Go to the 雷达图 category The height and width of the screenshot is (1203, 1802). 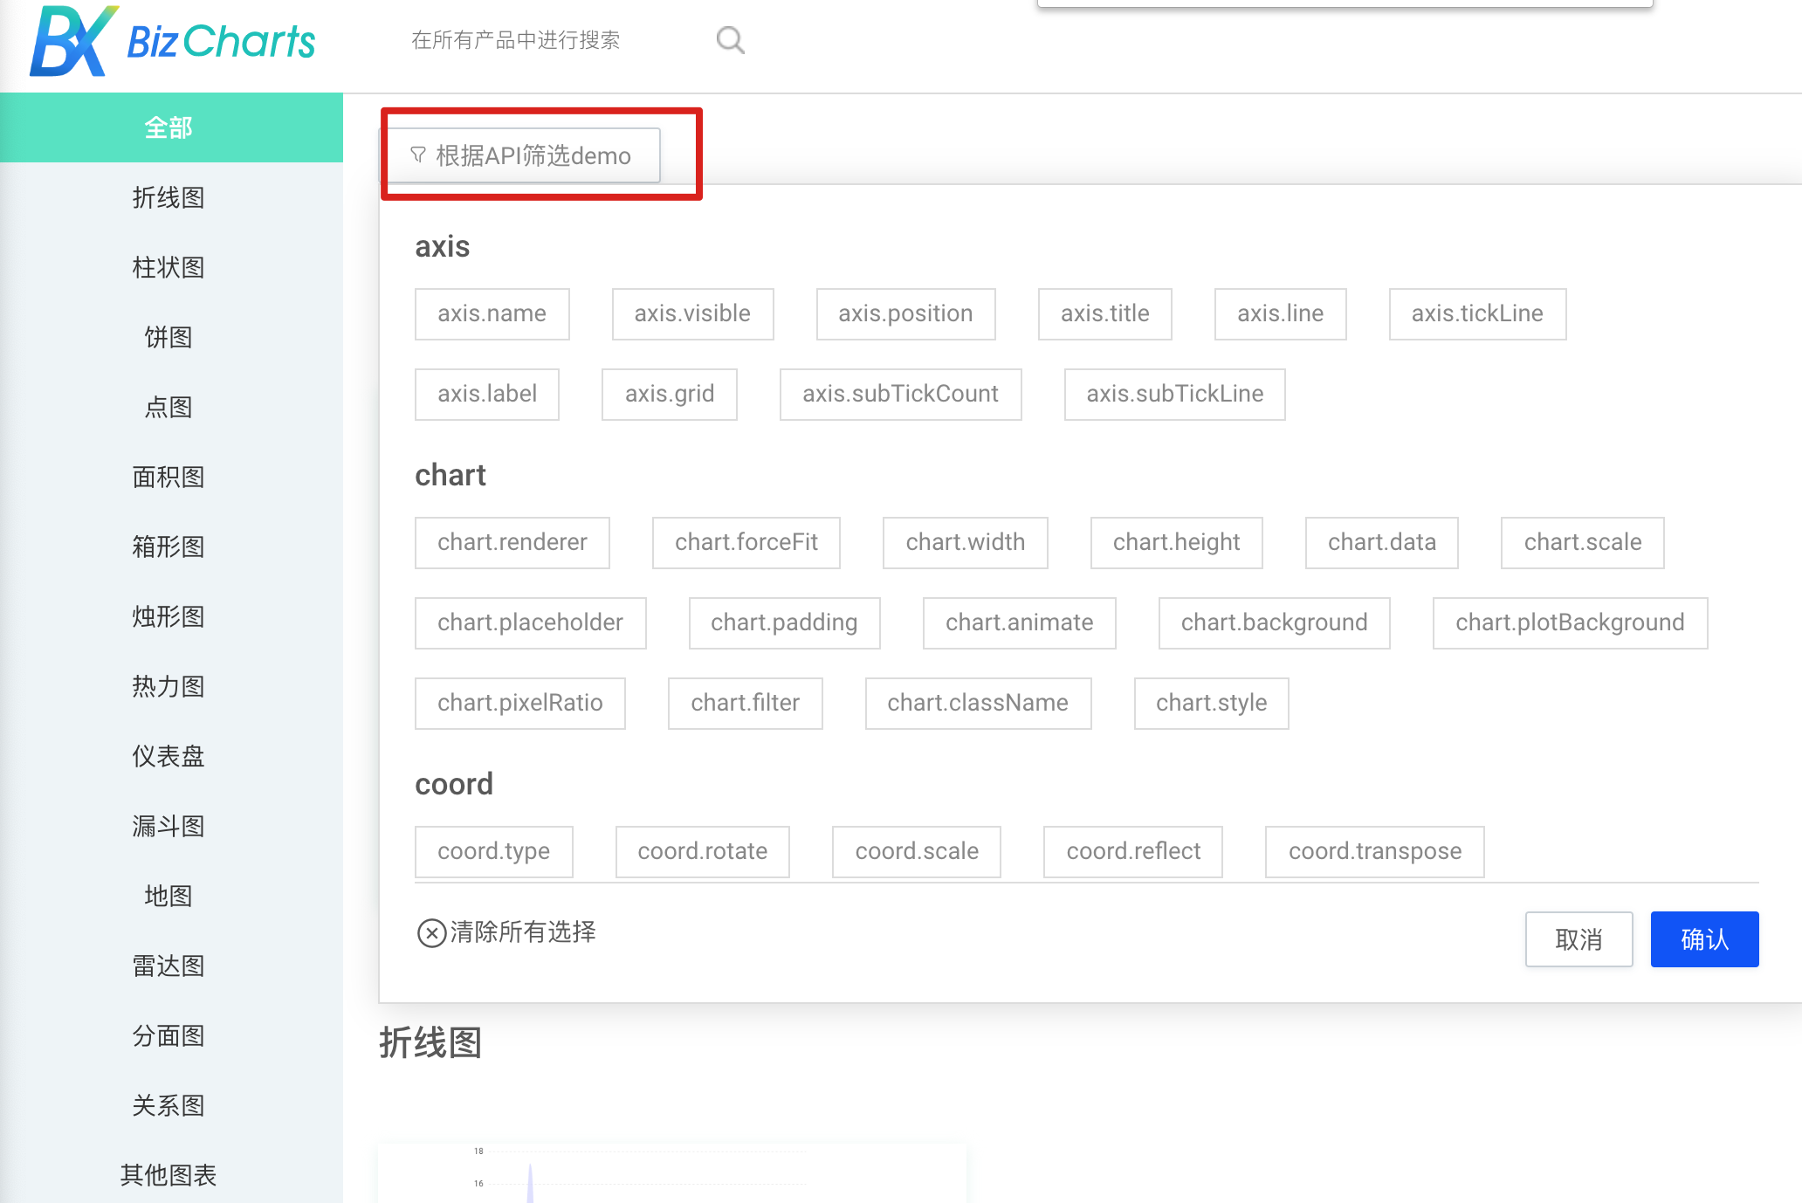[169, 966]
